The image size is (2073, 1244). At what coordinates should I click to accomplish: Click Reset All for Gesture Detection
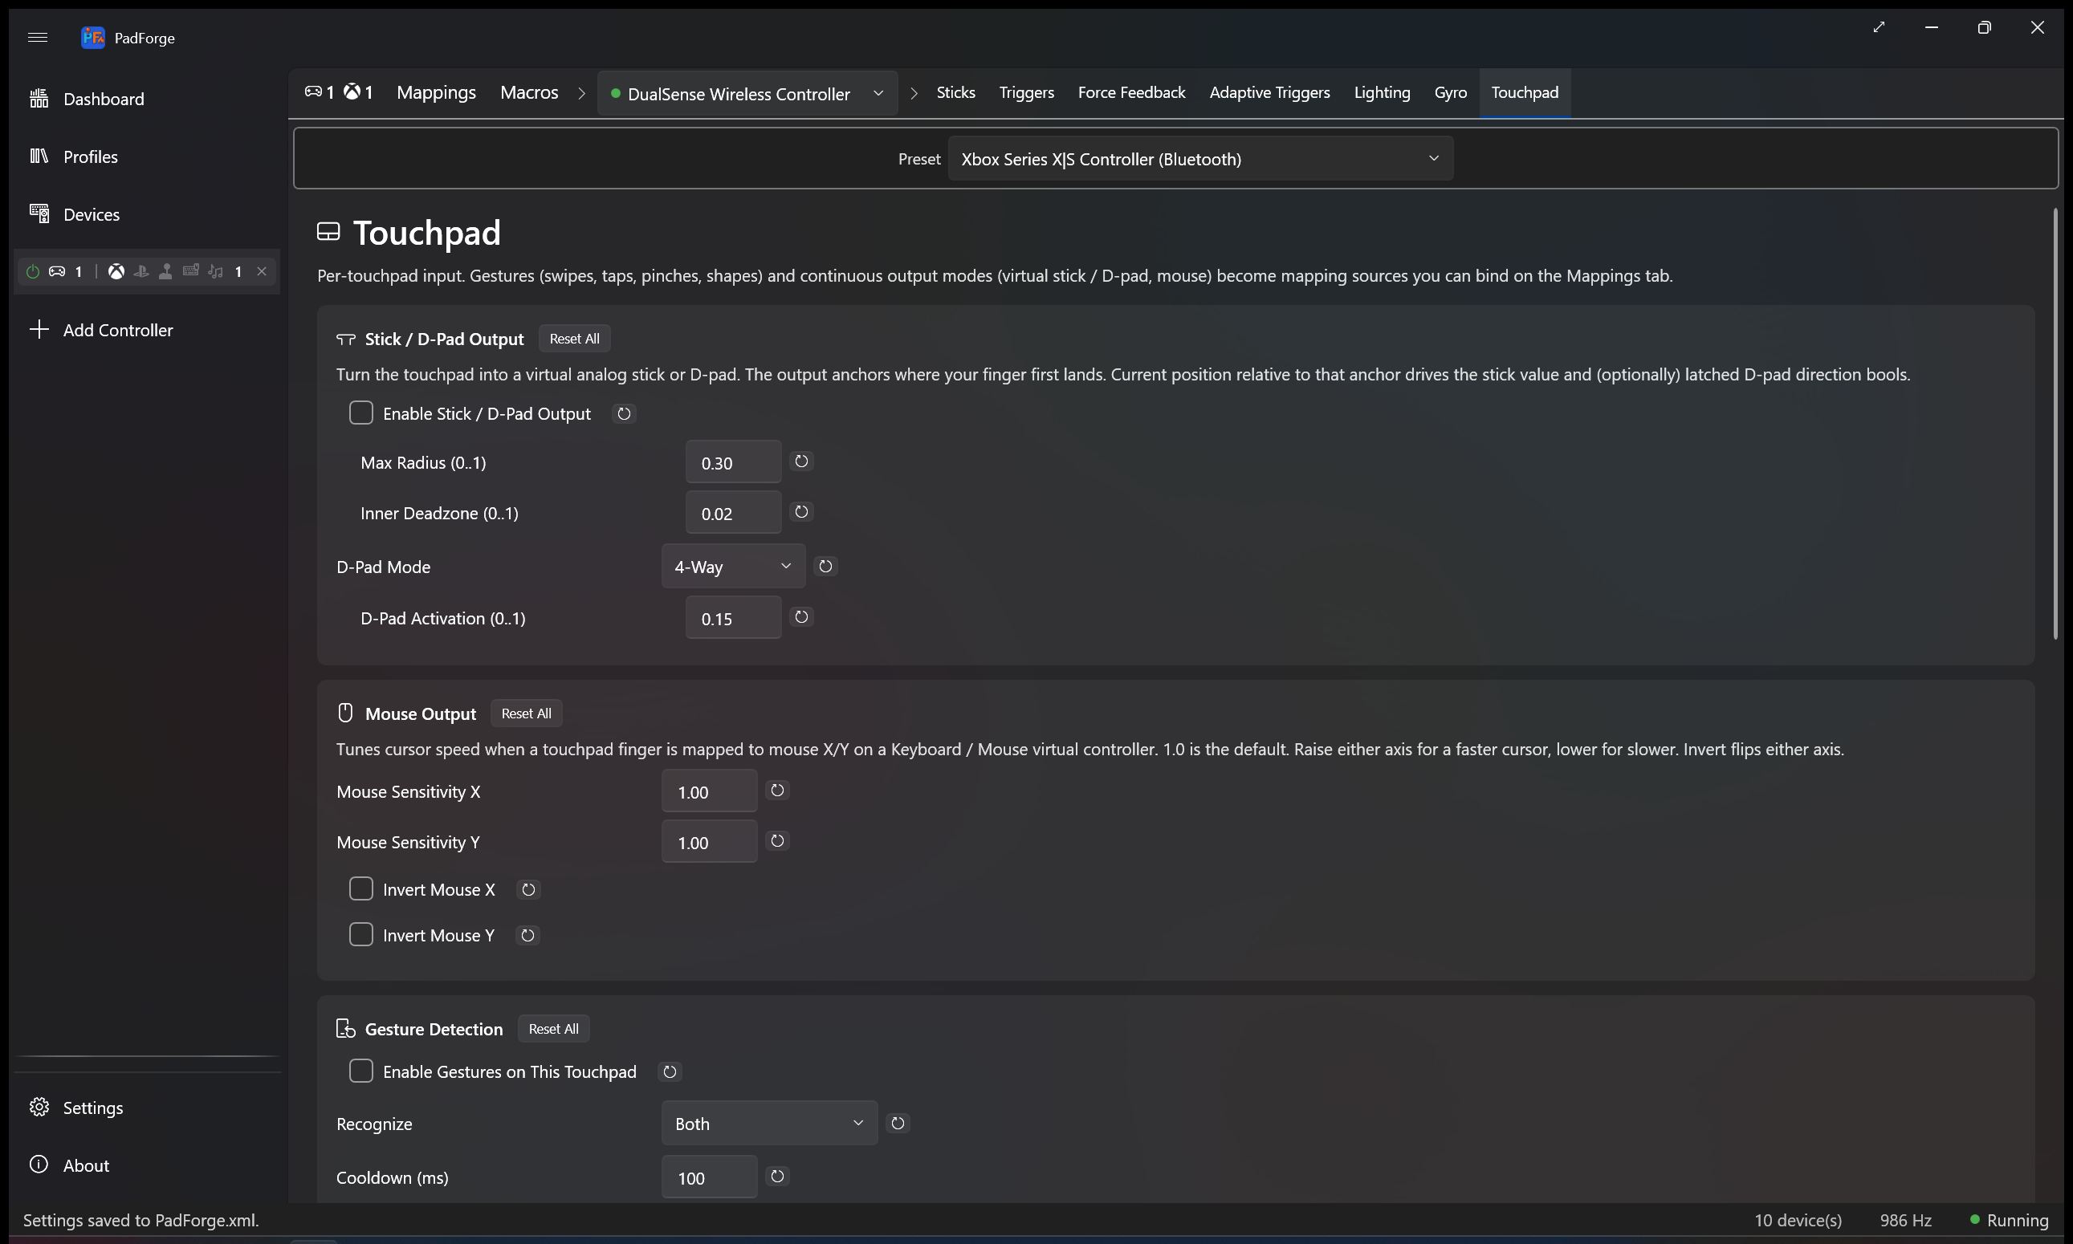[x=553, y=1029]
